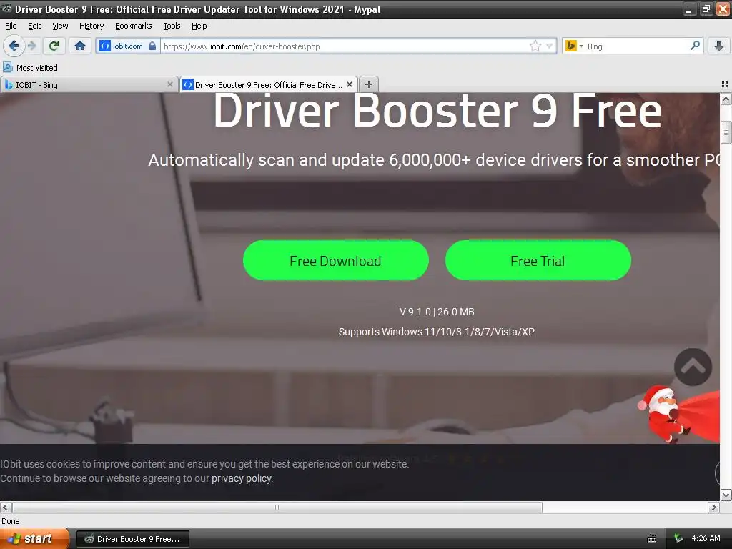Select the Driver Booster 9 Free tab
The height and width of the screenshot is (549, 732).
pyautogui.click(x=269, y=84)
